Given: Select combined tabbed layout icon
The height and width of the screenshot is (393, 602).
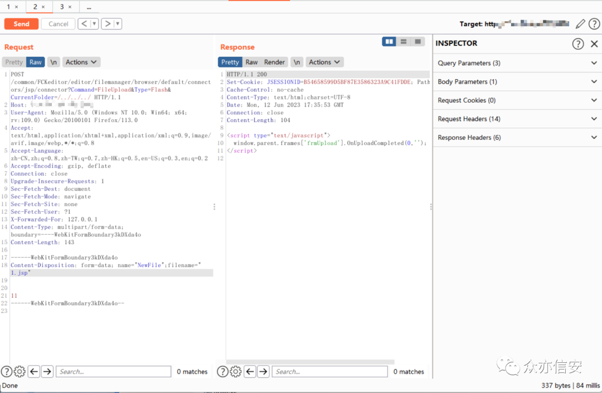Looking at the screenshot, I should (x=417, y=41).
